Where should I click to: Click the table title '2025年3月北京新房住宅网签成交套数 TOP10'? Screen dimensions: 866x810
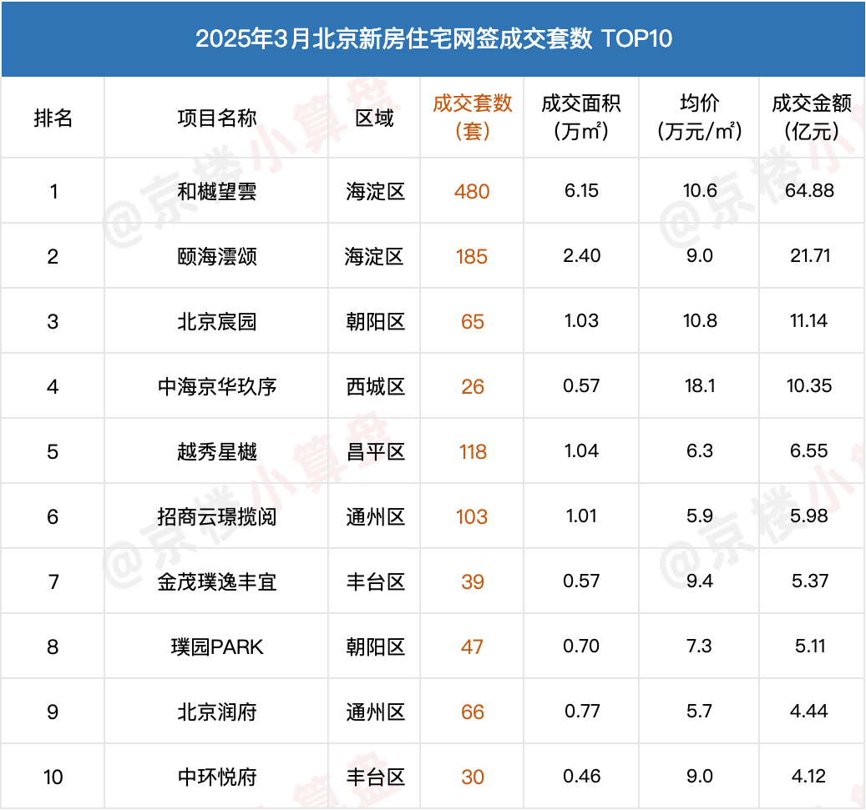tap(433, 38)
